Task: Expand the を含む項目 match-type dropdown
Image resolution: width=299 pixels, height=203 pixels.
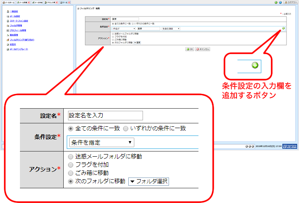Action: (x=170, y=29)
